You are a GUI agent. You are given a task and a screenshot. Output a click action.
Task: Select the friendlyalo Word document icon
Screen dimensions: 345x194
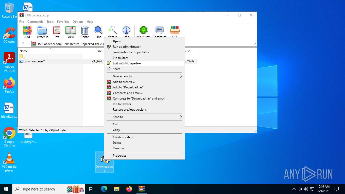pos(9,110)
